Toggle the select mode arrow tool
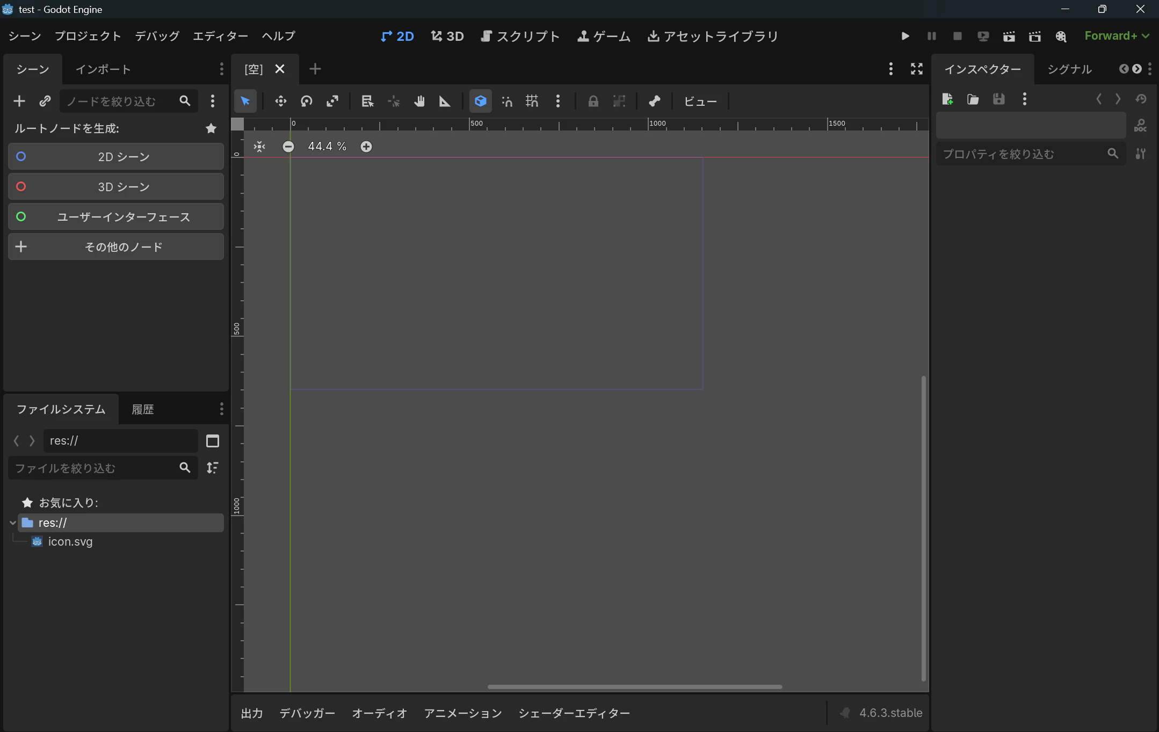1159x732 pixels. click(245, 101)
